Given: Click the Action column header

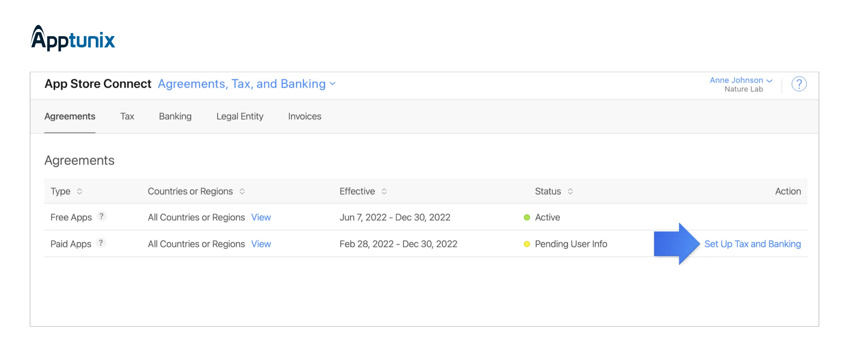Looking at the screenshot, I should [788, 191].
